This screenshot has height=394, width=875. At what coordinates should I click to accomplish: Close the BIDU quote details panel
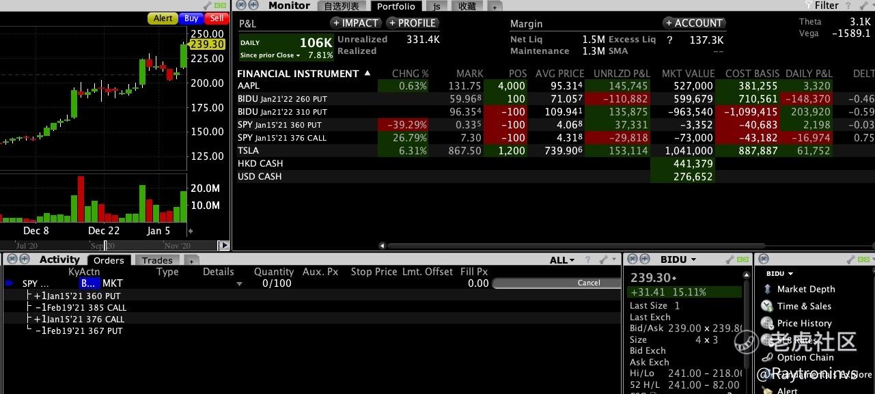tap(633, 259)
